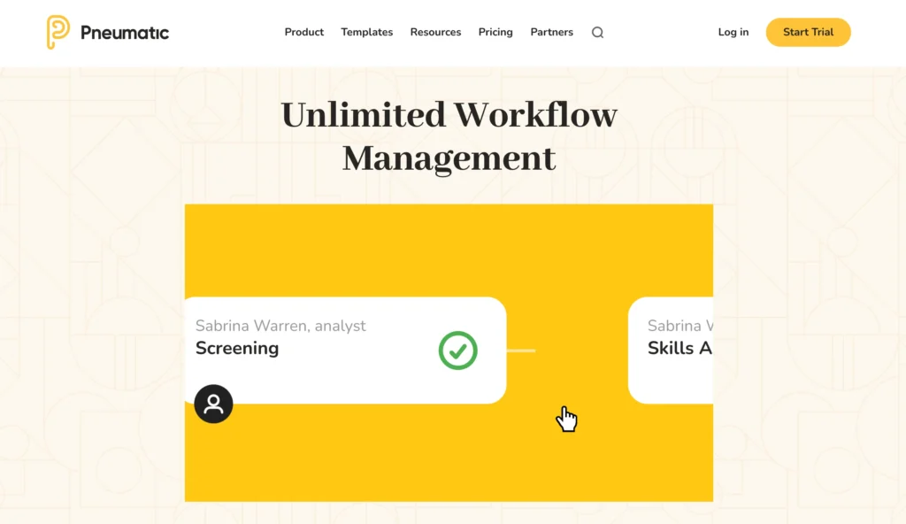Open the Partners menu item

pyautogui.click(x=551, y=32)
